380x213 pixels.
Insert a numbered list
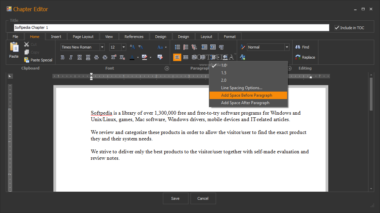pyautogui.click(x=186, y=47)
